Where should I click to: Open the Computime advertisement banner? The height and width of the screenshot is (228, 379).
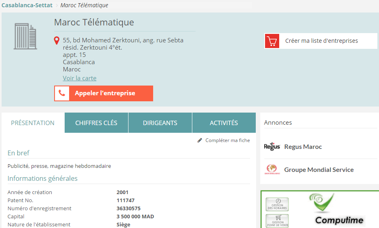coord(339,210)
